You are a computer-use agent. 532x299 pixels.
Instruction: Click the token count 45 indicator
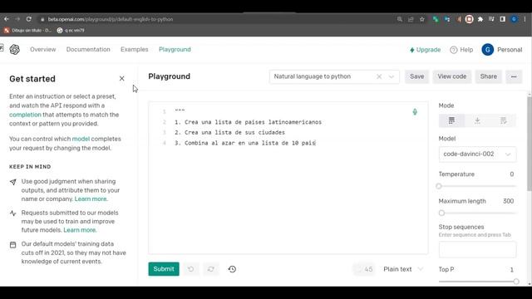tap(364, 269)
